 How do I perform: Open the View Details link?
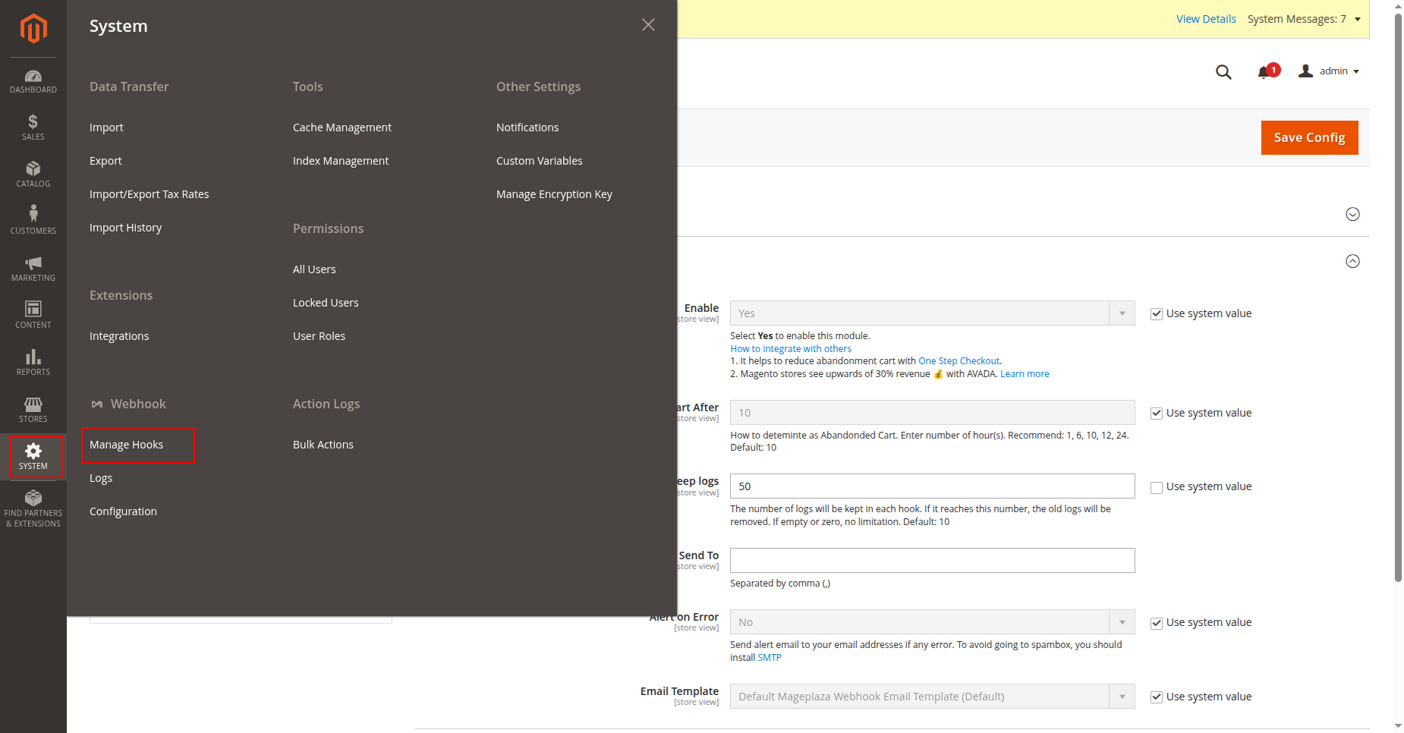1206,19
